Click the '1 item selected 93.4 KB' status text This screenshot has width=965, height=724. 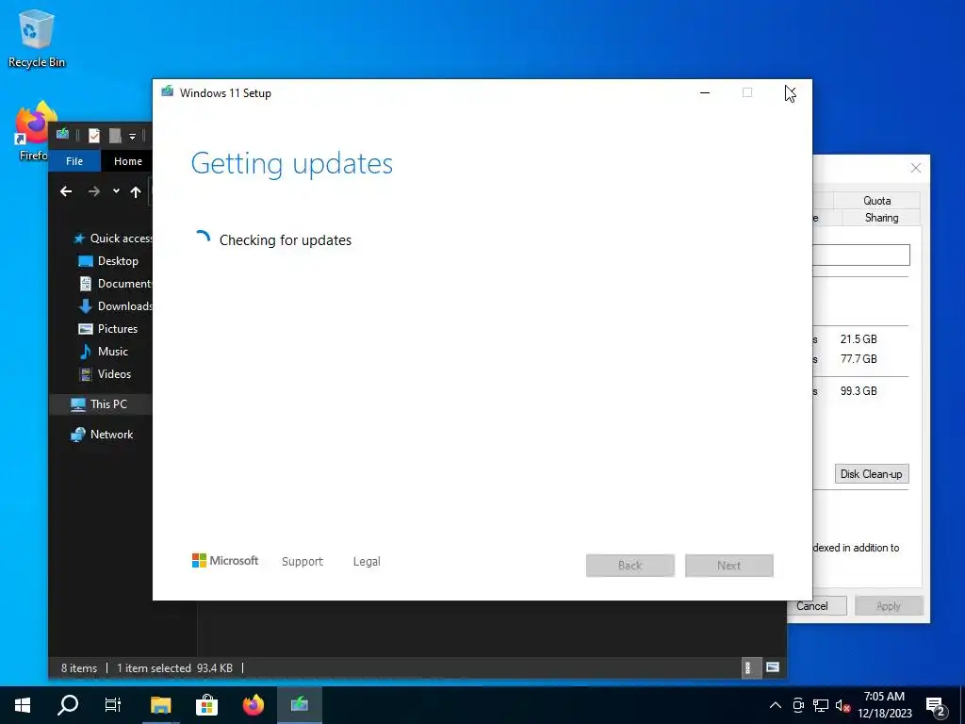[174, 668]
